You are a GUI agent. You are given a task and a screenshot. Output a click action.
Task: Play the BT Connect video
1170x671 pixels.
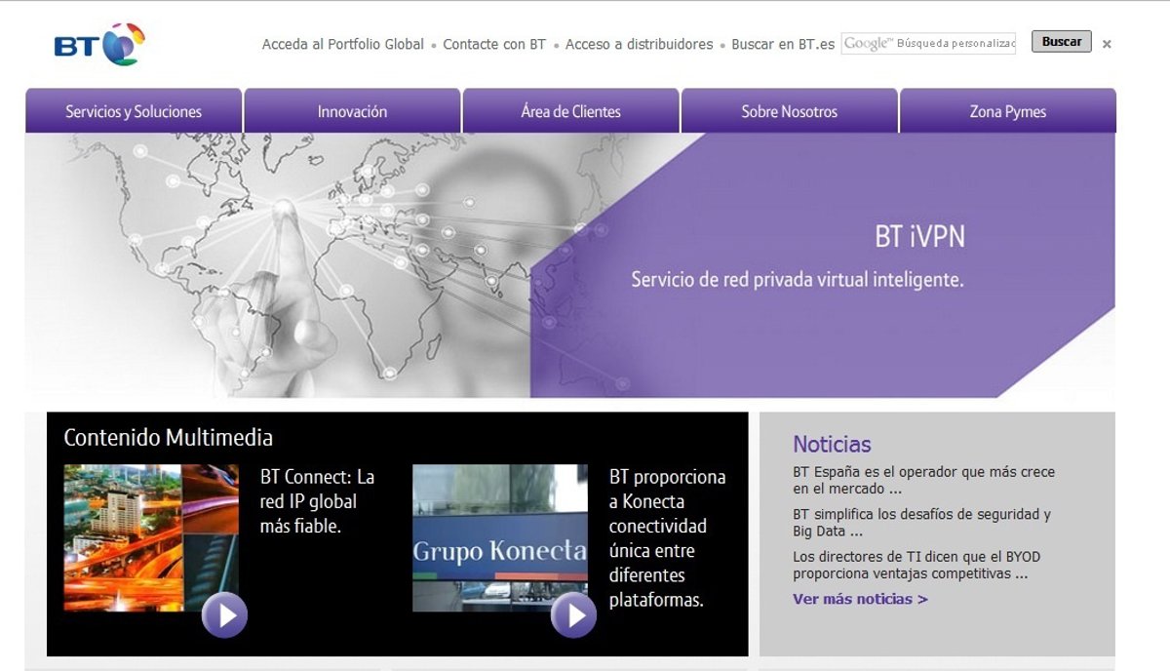[224, 614]
